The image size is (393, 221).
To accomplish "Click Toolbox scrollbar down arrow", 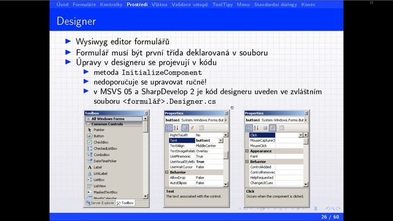I will pos(146,196).
